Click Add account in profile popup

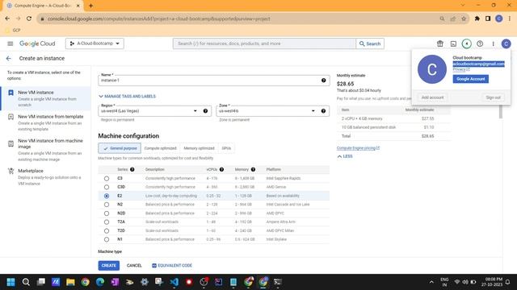[432, 97]
